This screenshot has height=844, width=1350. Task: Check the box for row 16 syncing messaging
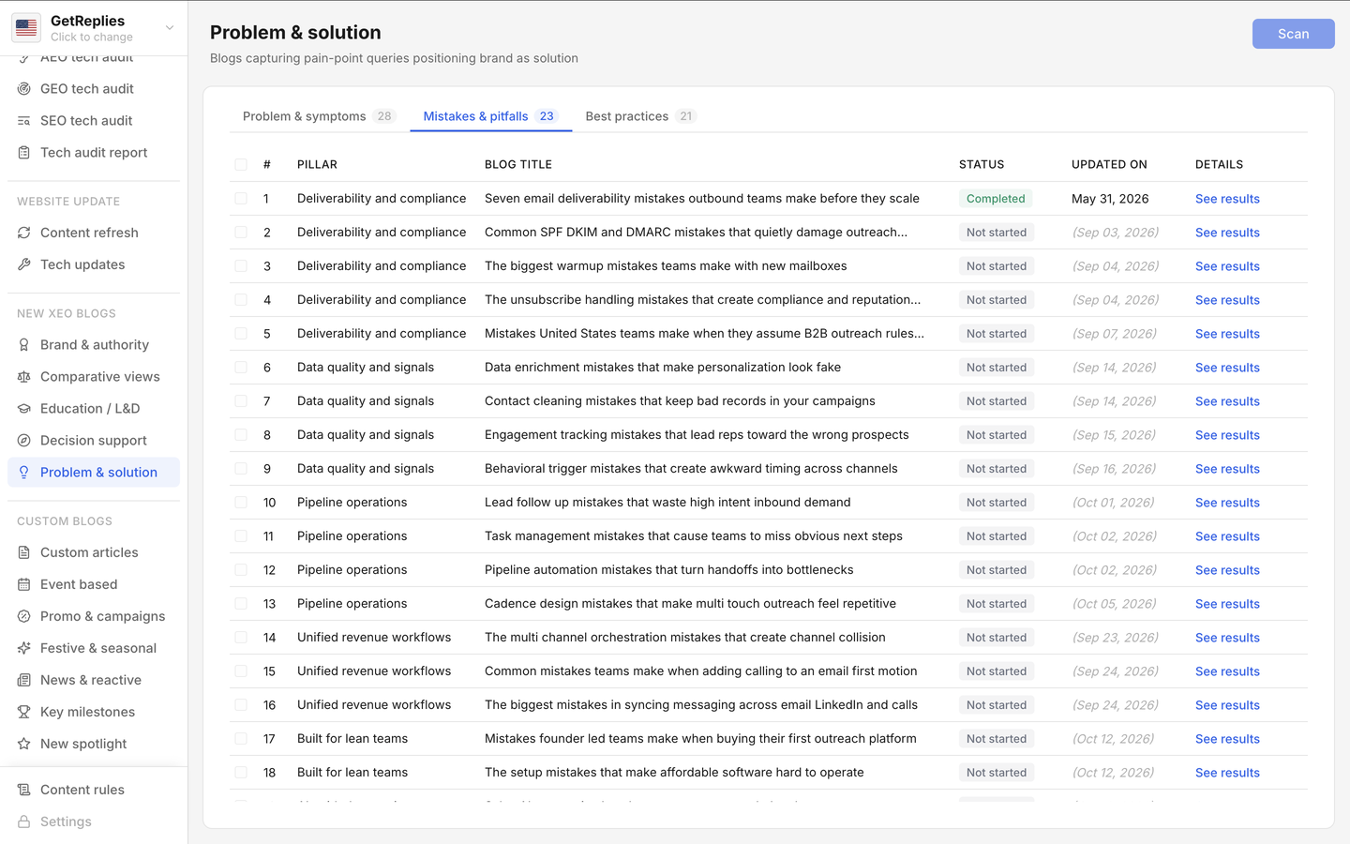click(241, 705)
